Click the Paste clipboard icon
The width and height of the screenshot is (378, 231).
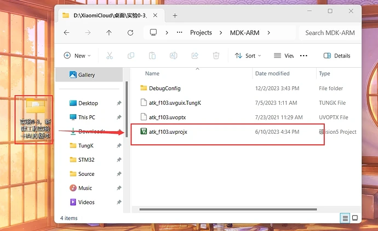point(152,56)
